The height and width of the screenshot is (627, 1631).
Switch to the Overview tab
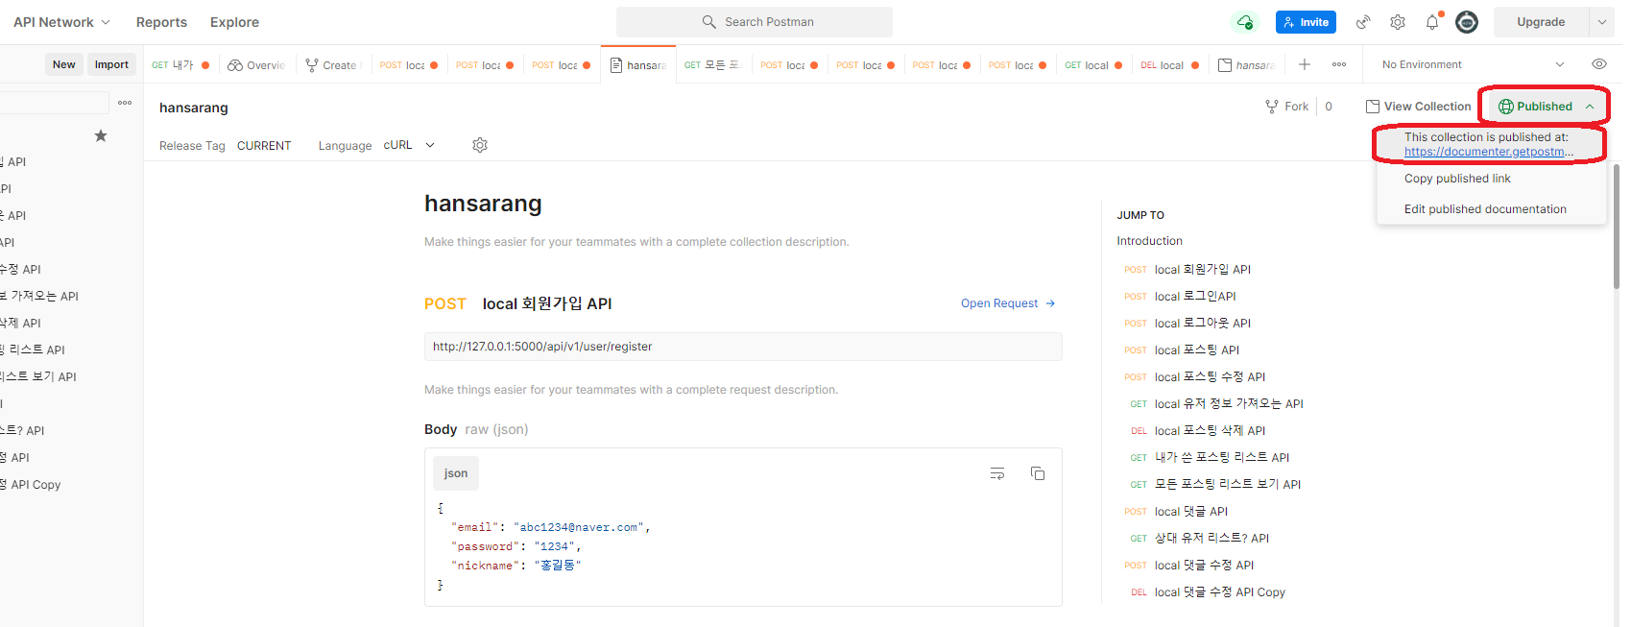tap(256, 65)
